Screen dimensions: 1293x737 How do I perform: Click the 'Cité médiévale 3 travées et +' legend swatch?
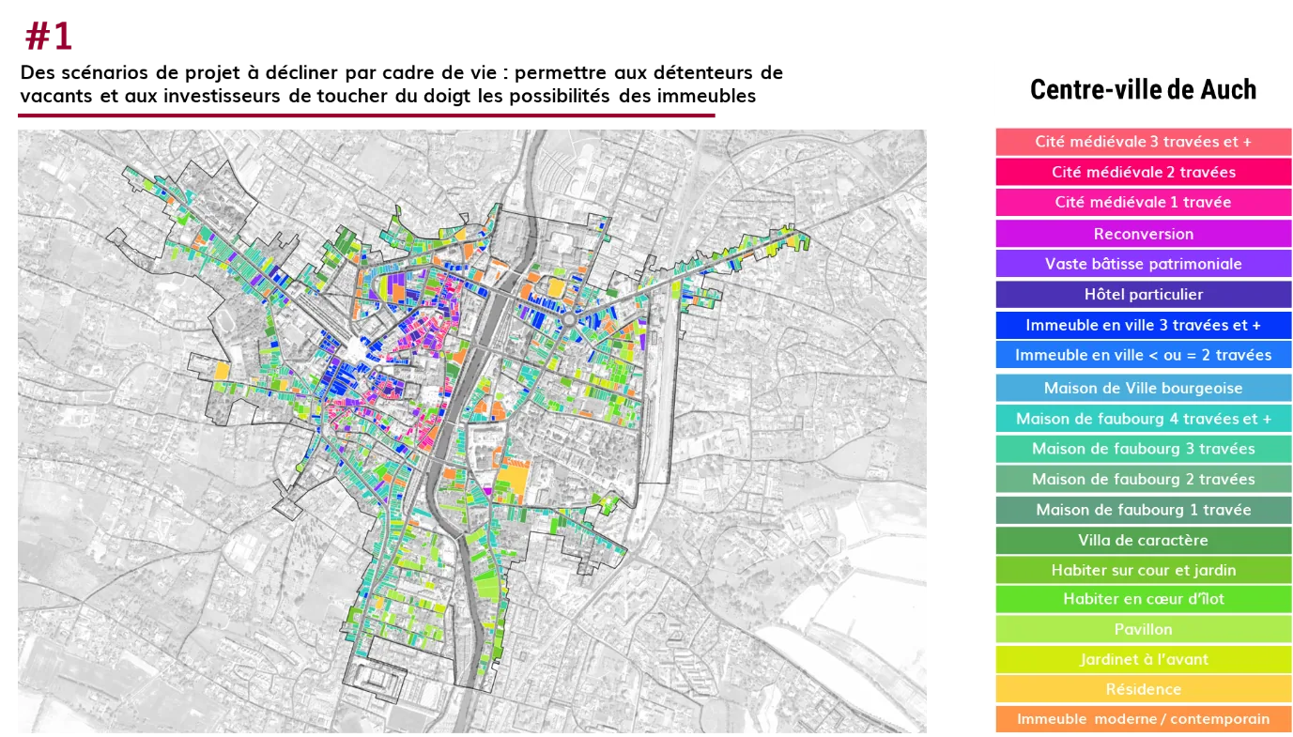[1143, 142]
